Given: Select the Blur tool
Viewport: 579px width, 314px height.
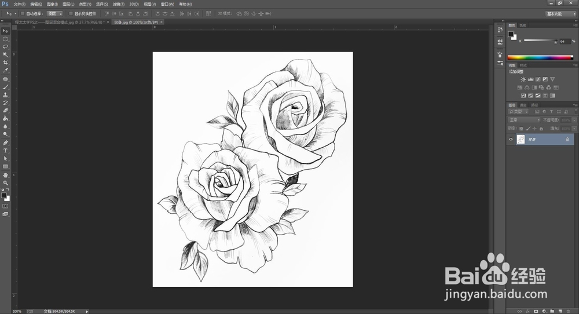Looking at the screenshot, I should 5,126.
